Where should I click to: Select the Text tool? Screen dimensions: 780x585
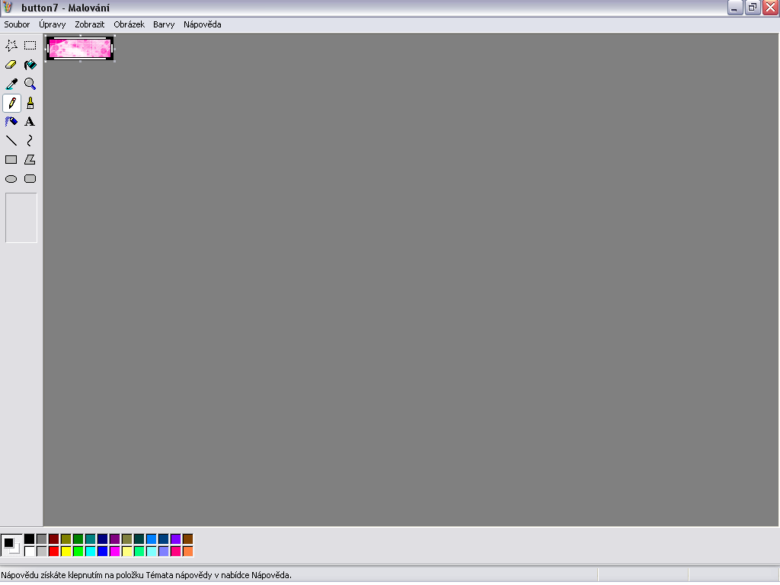click(30, 122)
